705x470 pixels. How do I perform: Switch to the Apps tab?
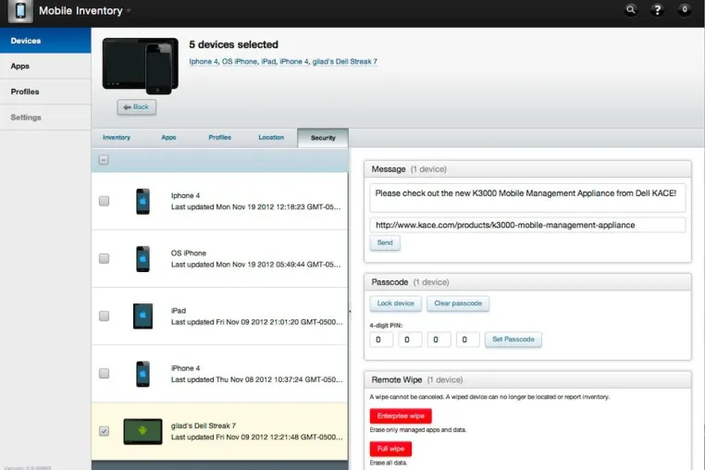coord(168,138)
